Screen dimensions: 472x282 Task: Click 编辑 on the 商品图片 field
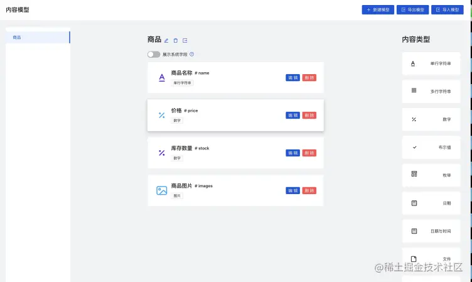click(292, 191)
